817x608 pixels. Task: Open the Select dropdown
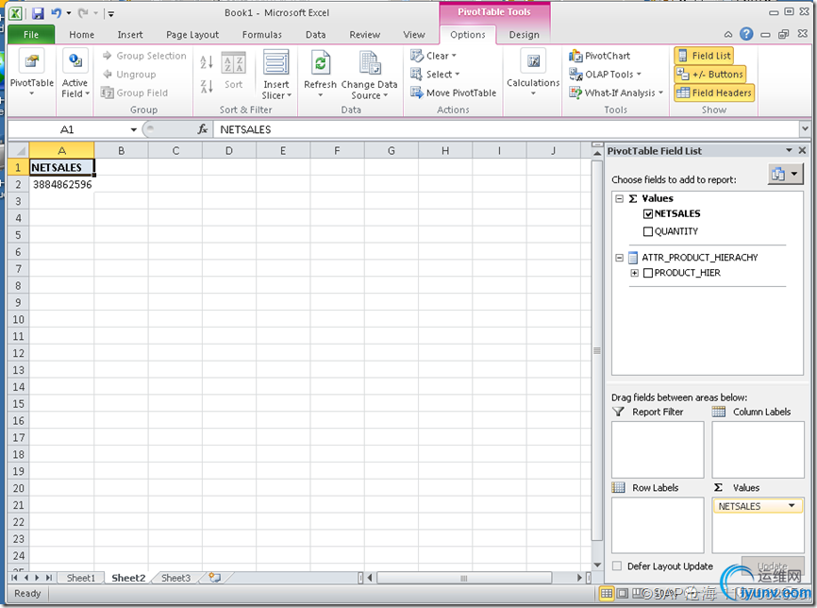435,75
